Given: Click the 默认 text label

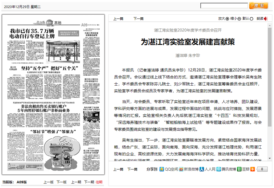Looking at the screenshot, I should click(x=246, y=18).
